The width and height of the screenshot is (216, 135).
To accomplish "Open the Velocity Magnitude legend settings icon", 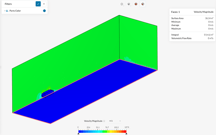I will pos(104,121).
